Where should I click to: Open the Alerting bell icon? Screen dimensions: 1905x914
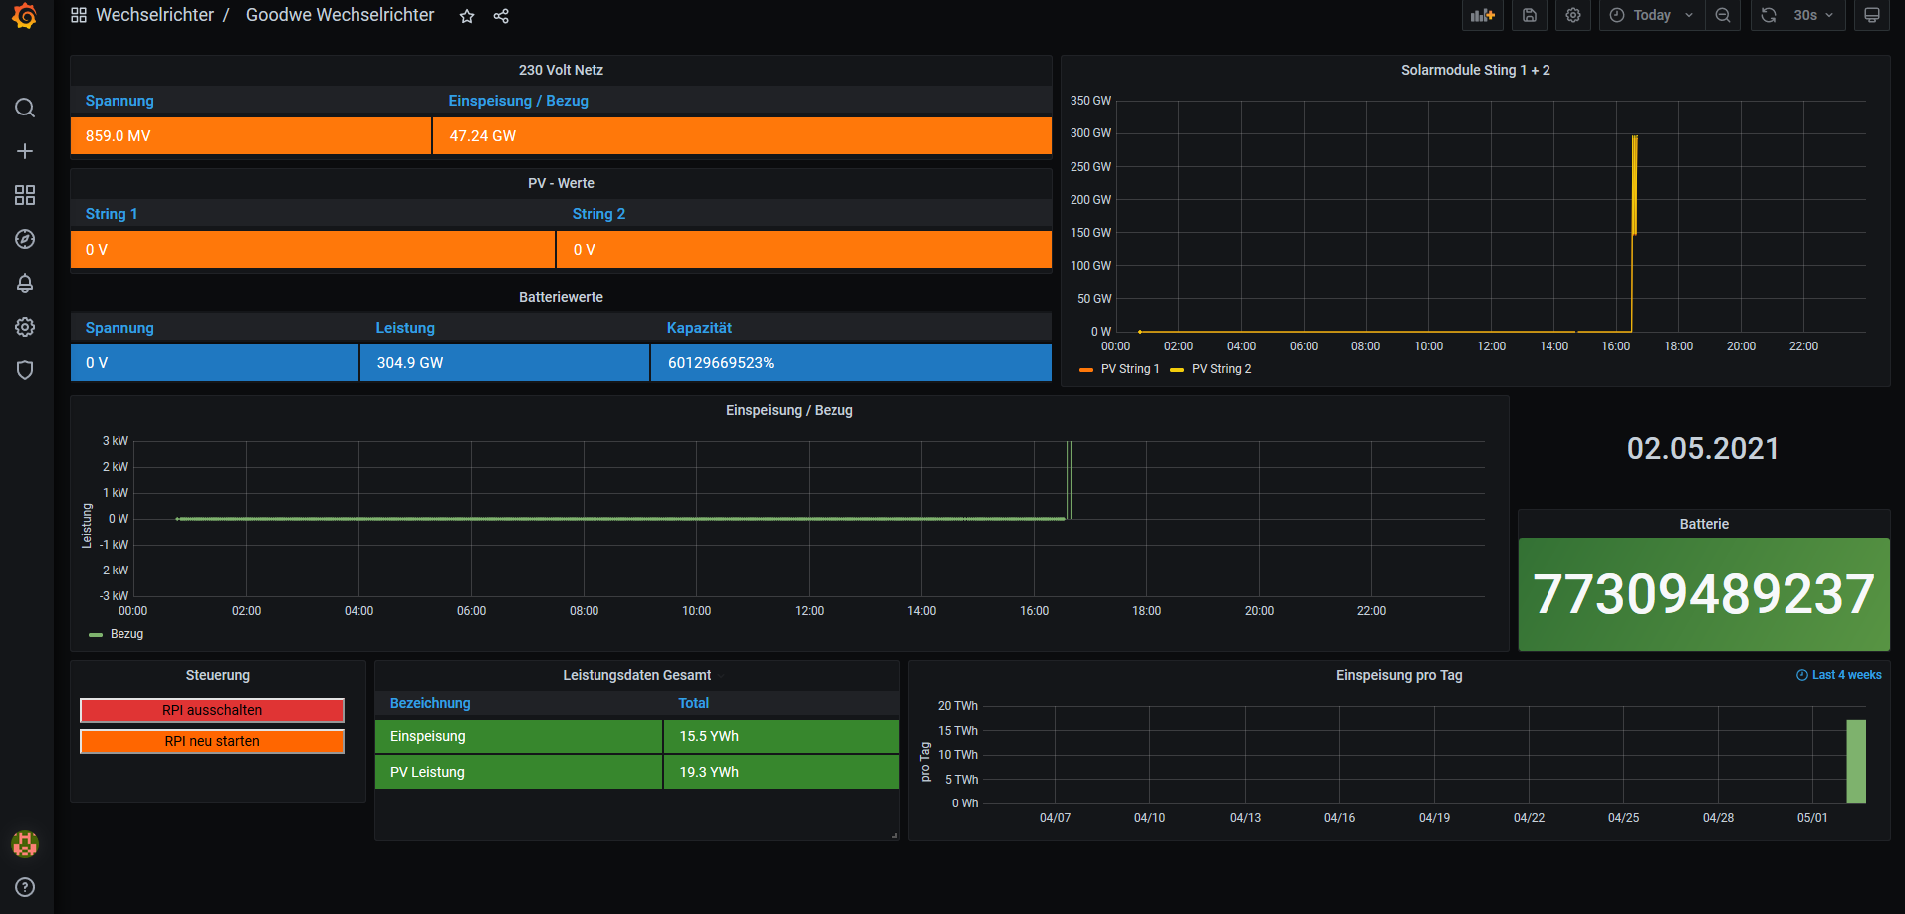coord(25,283)
